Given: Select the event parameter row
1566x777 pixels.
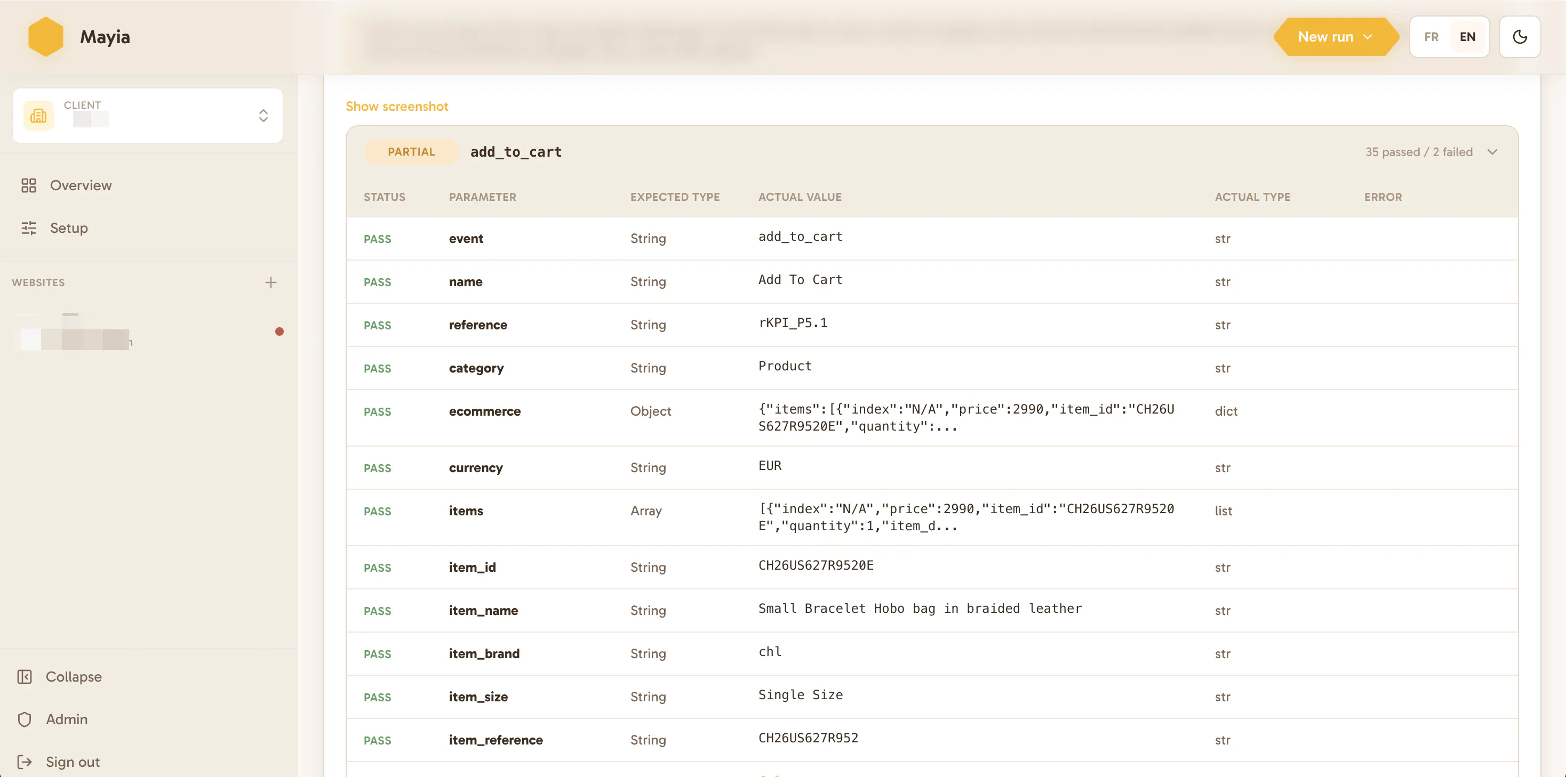Looking at the screenshot, I should [x=931, y=239].
